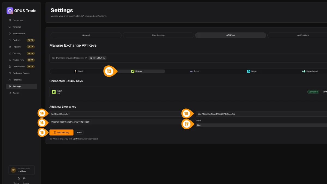The width and height of the screenshot is (327, 184).
Task: Switch to the General settings tab
Action: 86,35
